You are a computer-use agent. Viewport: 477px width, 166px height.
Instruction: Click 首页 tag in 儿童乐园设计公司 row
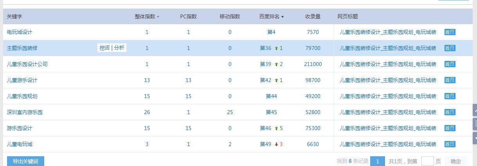[450, 64]
